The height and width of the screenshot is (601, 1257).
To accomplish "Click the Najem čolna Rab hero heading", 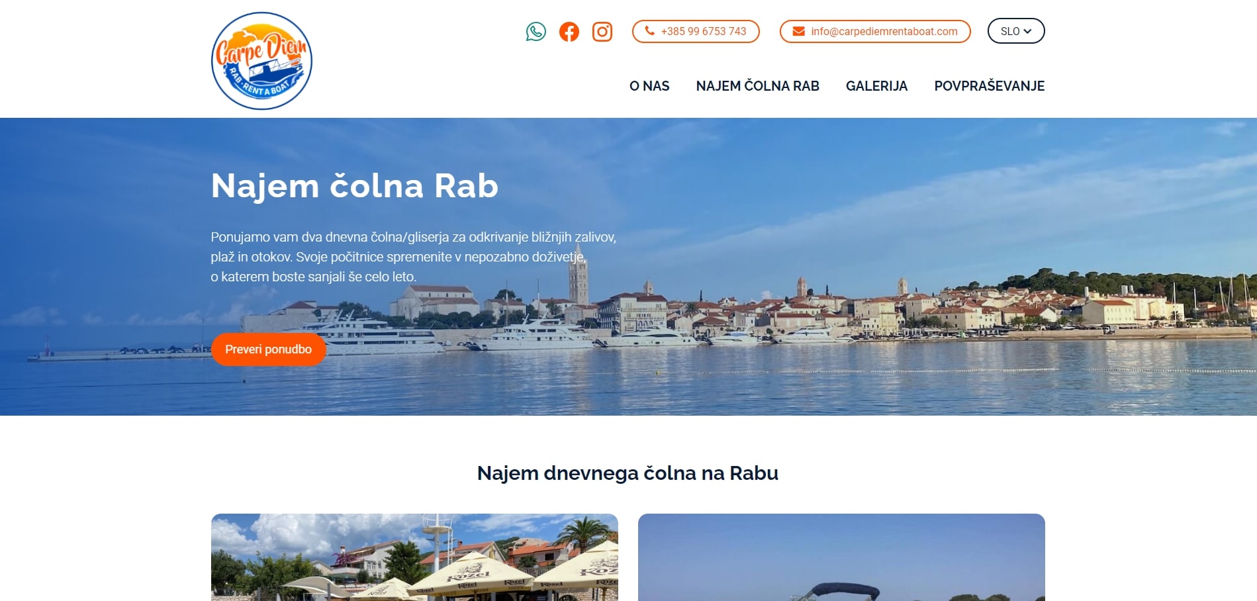I will [x=355, y=186].
